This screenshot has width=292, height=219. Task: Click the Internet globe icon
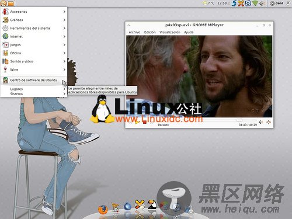(5, 36)
